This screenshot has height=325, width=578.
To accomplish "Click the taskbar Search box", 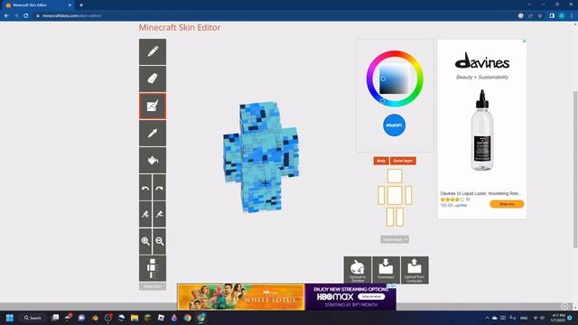I will (33, 318).
